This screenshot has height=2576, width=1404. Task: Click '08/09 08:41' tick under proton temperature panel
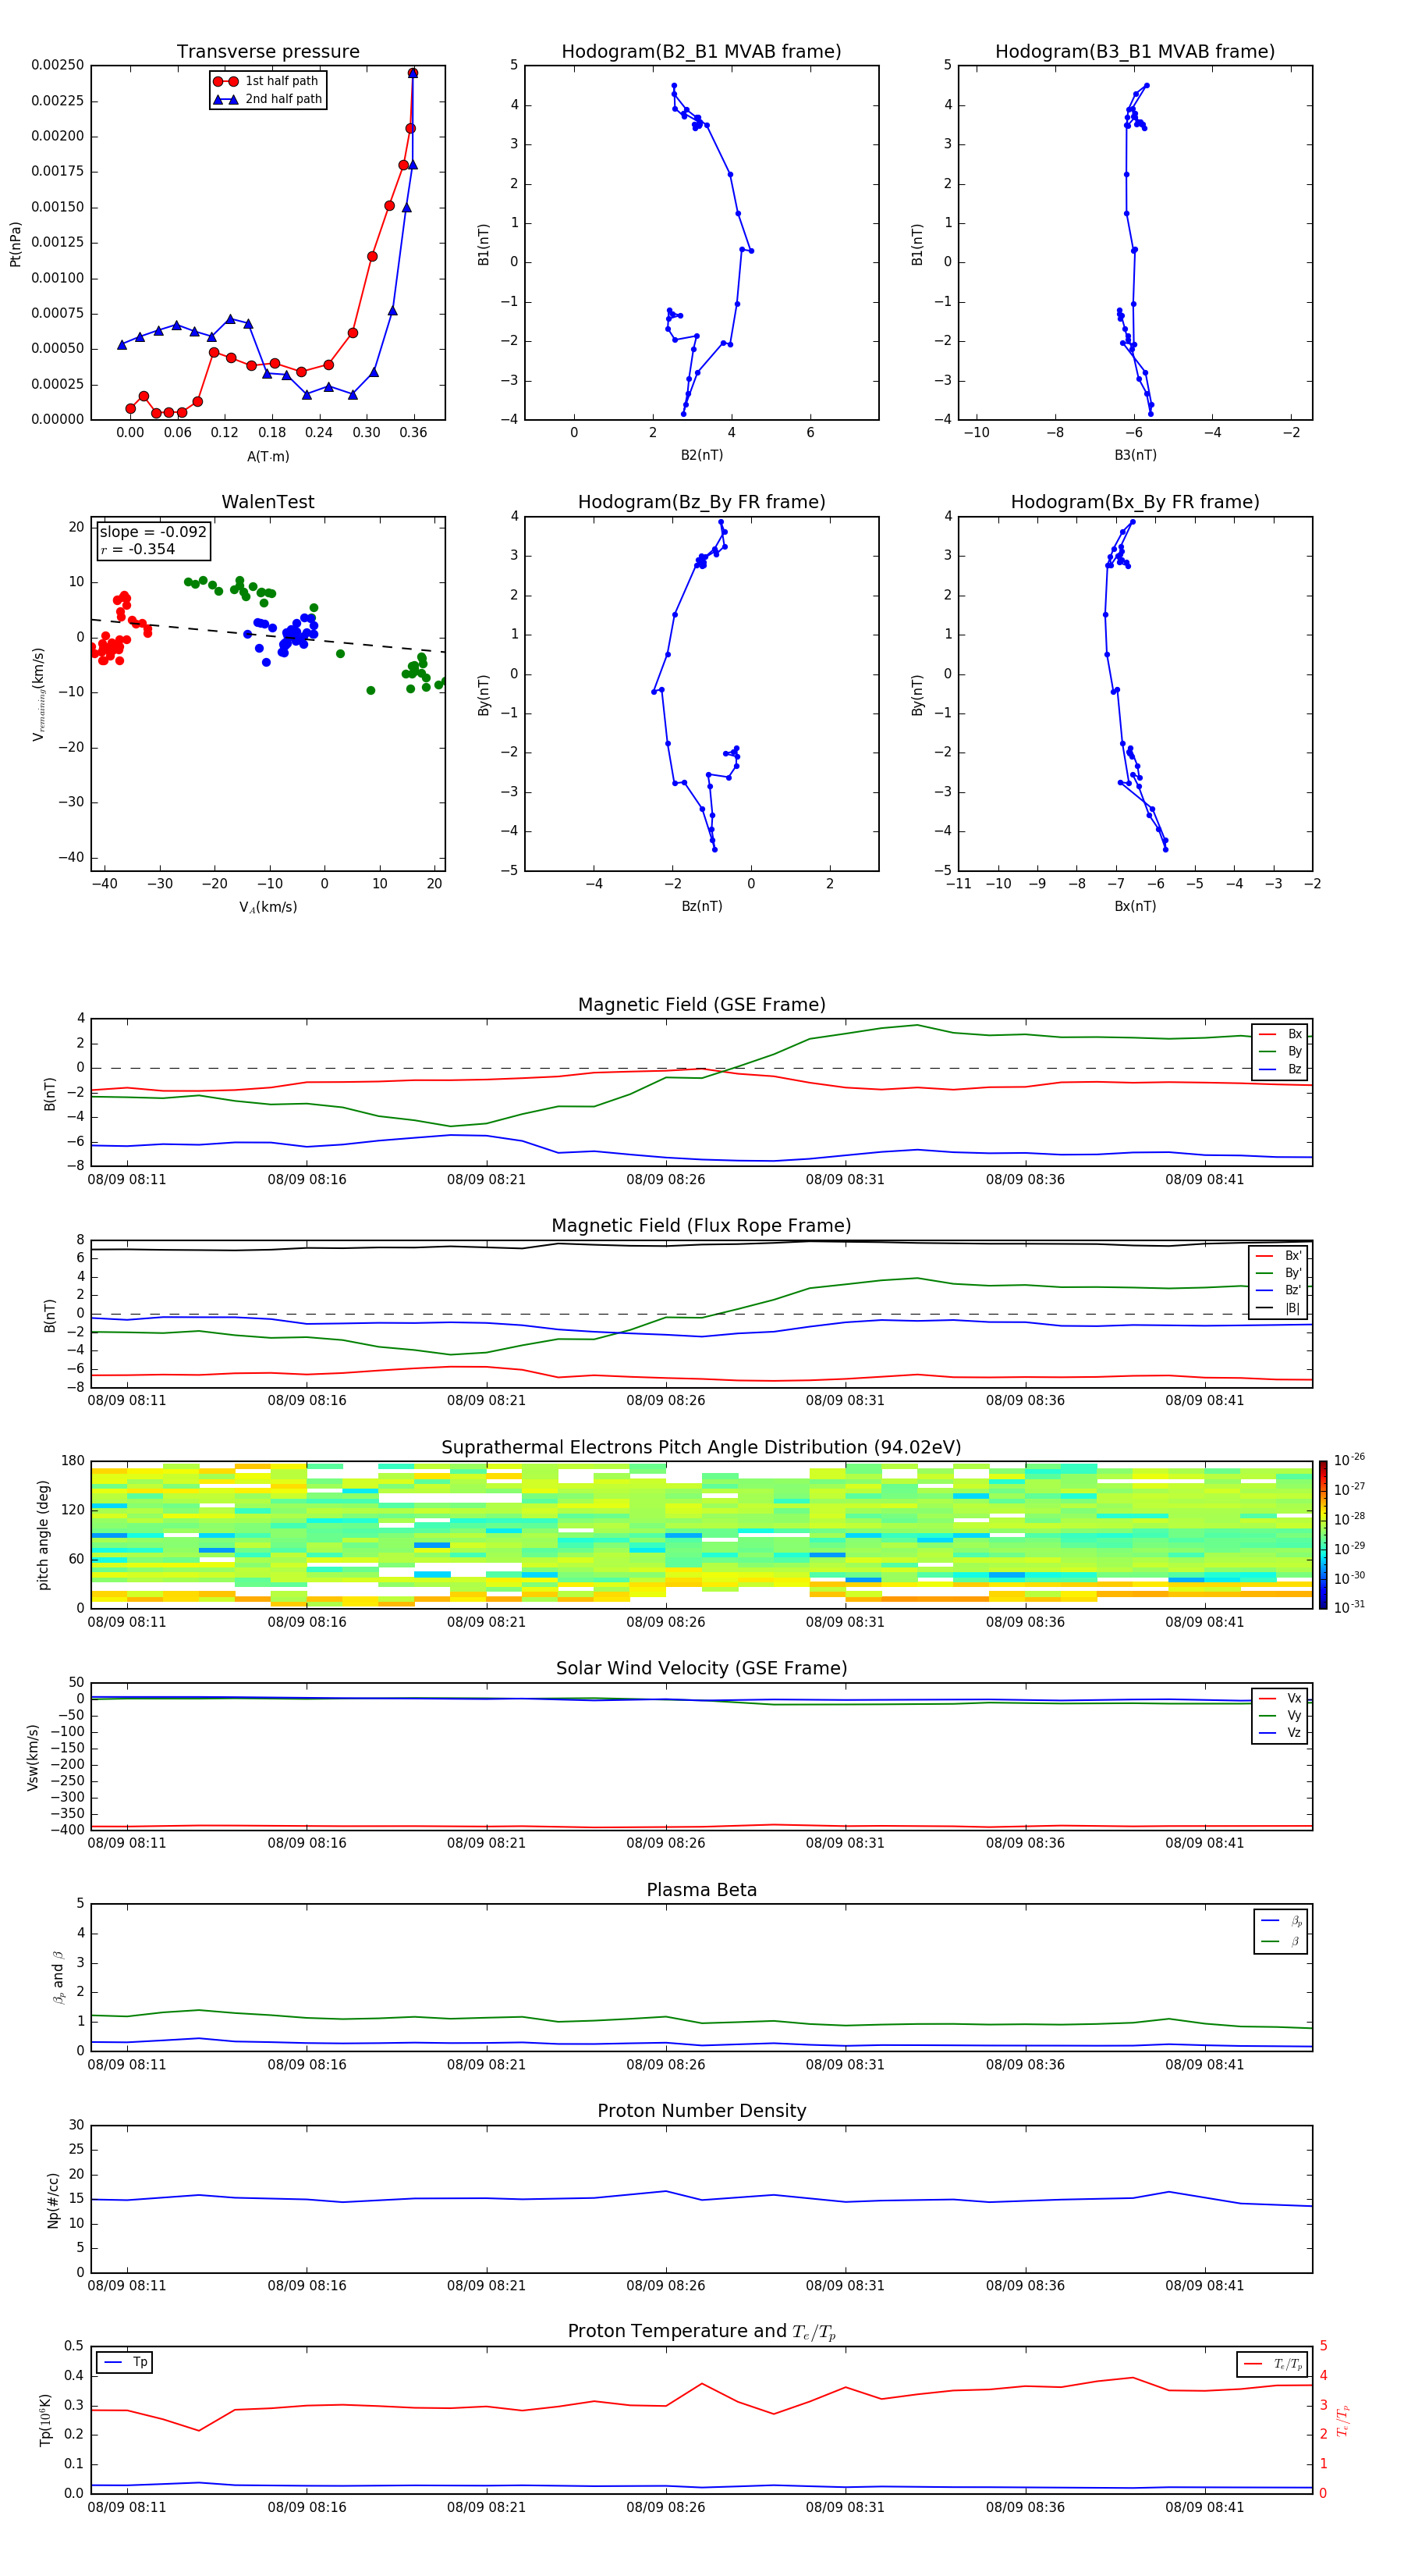pos(1204,2507)
